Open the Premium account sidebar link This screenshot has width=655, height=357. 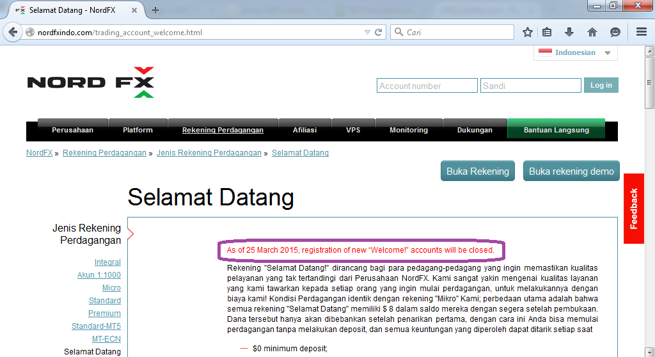(x=104, y=313)
